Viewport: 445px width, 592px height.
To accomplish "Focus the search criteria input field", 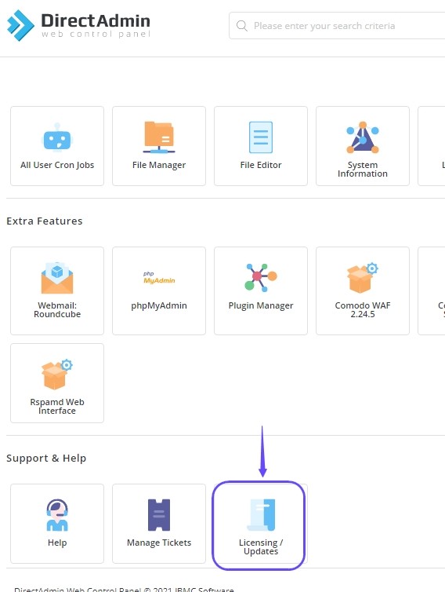I will [337, 26].
